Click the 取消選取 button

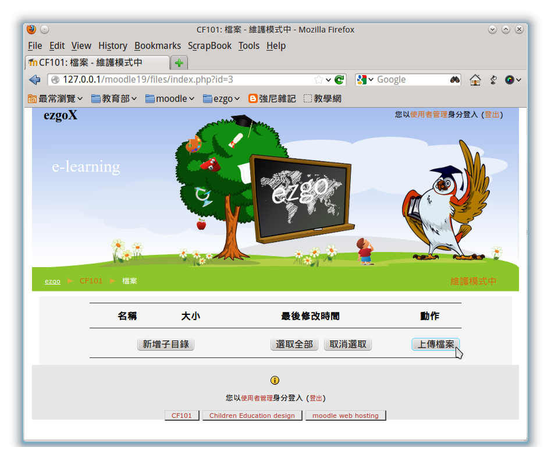click(x=348, y=344)
